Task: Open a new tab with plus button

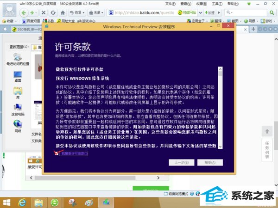Action: tap(253, 29)
